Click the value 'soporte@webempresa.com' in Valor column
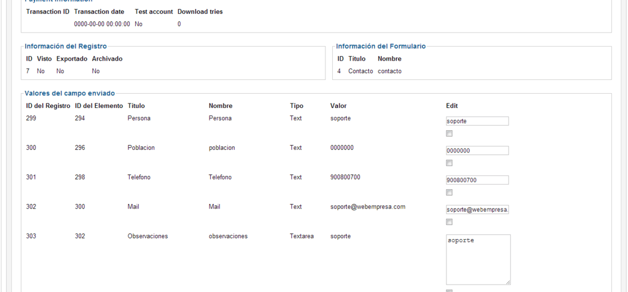Viewport: 628px width, 292px height. 368,206
